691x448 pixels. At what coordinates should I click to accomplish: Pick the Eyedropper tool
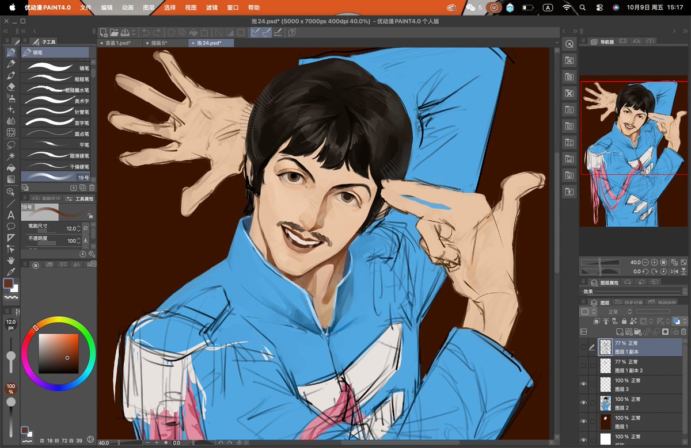(10, 272)
